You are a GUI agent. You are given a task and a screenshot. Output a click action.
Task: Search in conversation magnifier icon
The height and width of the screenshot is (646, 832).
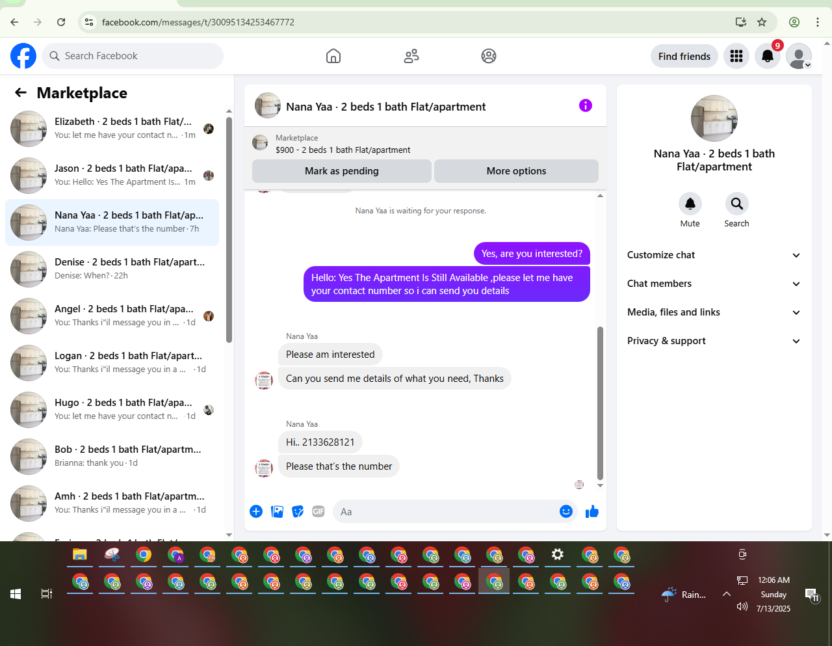[x=737, y=204]
